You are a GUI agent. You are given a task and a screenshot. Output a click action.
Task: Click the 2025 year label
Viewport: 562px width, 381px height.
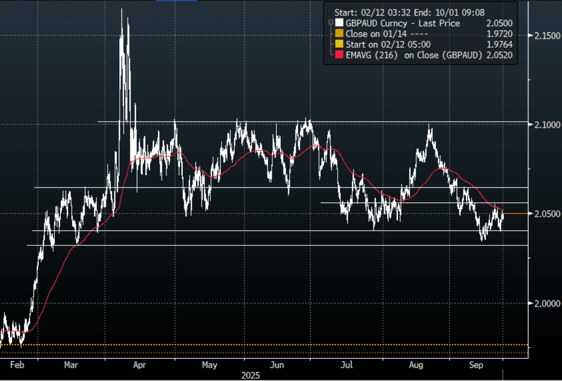coord(250,375)
